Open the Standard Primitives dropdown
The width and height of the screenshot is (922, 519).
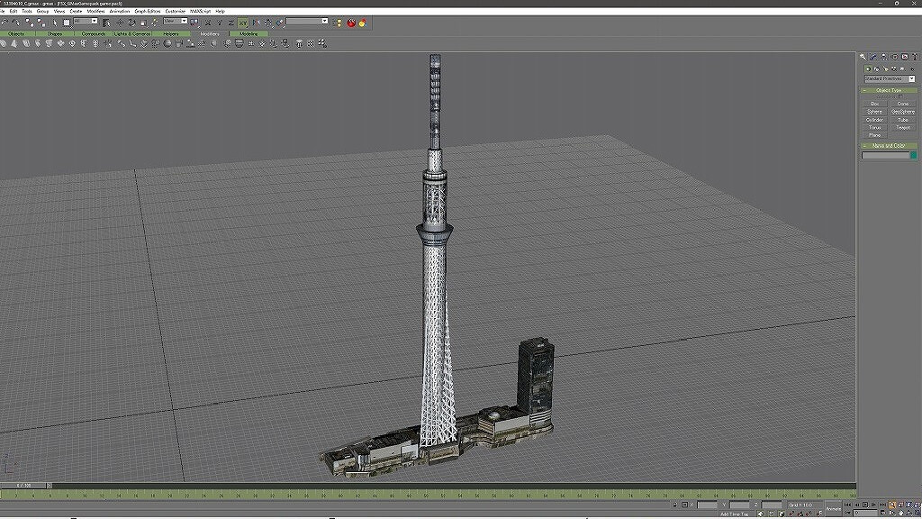[x=890, y=79]
